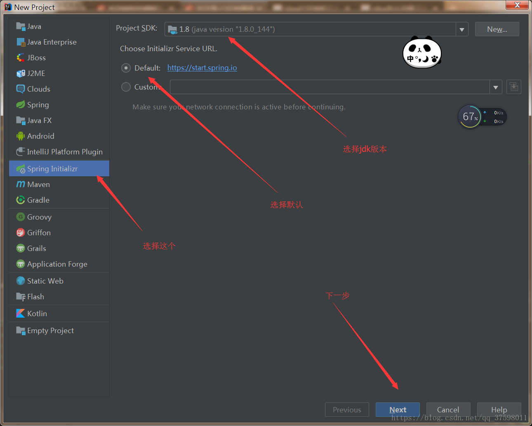Choose Flash project type
This screenshot has height=426, width=532.
click(x=59, y=297)
